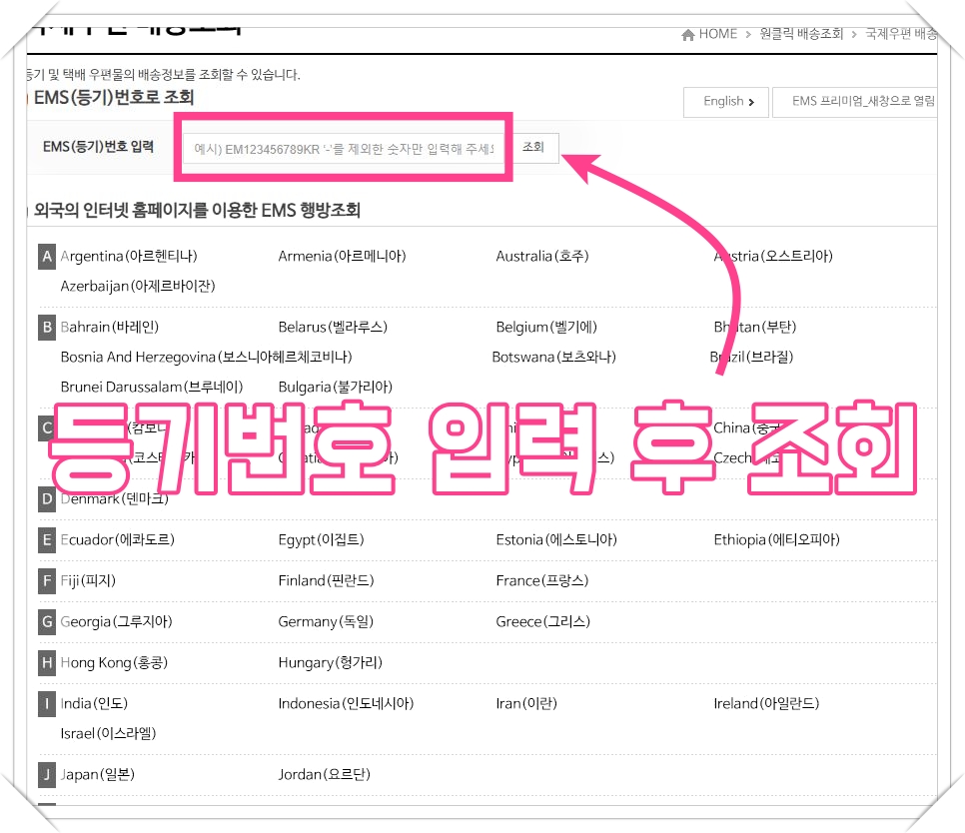Select the letter B index badge
Viewport: 965px width, 833px height.
point(47,328)
